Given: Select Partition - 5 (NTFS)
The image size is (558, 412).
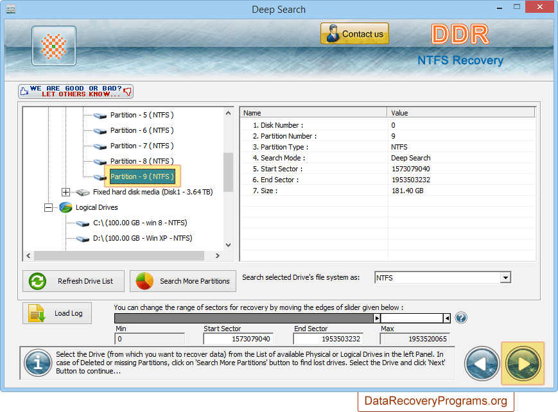Looking at the screenshot, I should pyautogui.click(x=142, y=115).
